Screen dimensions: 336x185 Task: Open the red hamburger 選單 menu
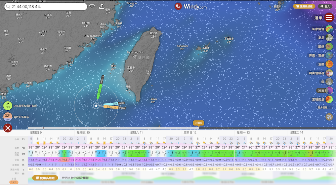coord(329,17)
